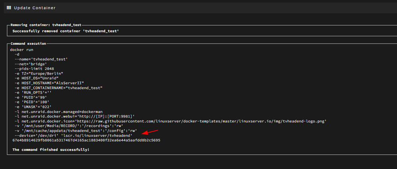Click the 'Command execution' section heading

(x=28, y=43)
